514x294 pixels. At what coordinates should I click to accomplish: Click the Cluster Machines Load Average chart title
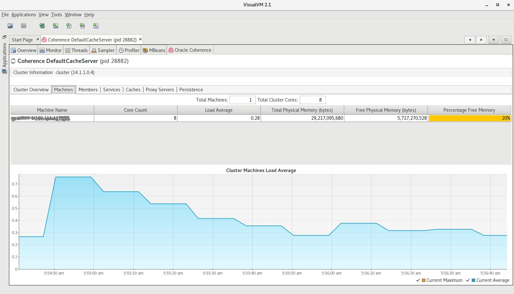[261, 170]
